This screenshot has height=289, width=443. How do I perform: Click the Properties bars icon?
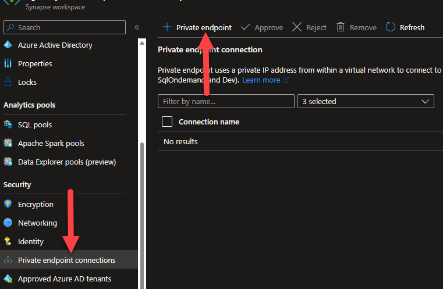[x=8, y=63]
